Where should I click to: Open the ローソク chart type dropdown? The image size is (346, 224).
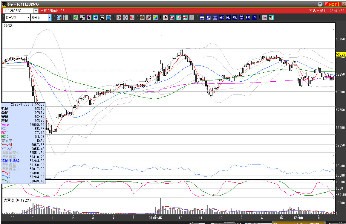pos(28,18)
